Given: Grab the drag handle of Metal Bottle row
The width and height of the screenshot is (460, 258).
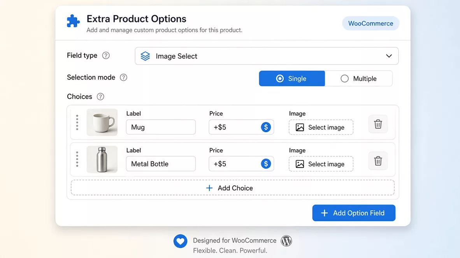Looking at the screenshot, I should [77, 159].
